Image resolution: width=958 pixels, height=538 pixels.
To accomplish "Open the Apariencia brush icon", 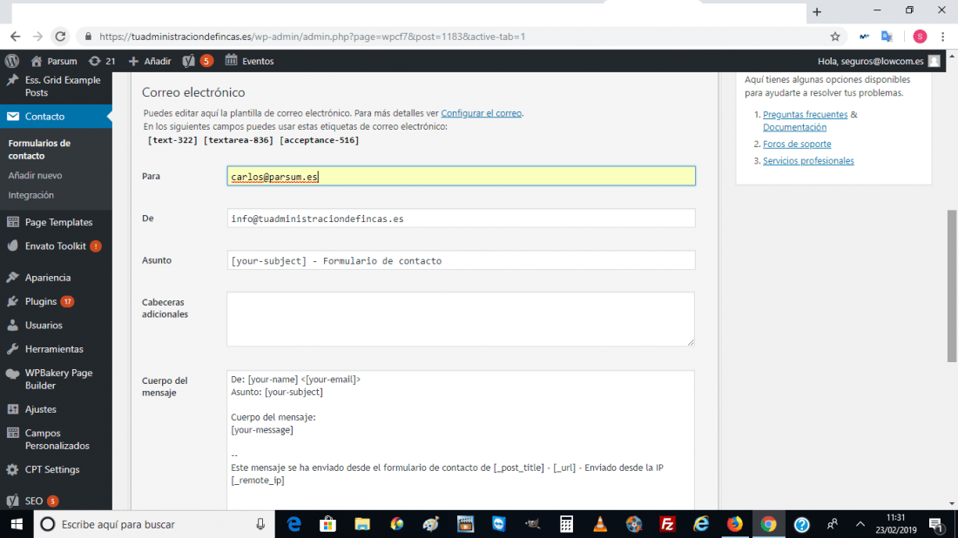I will tap(13, 277).
